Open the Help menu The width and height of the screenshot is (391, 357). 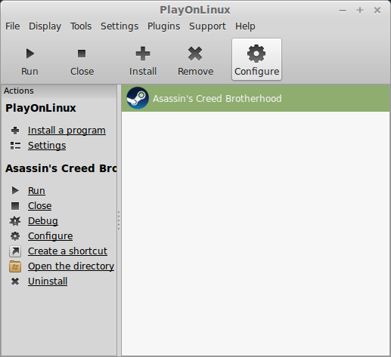coord(245,26)
